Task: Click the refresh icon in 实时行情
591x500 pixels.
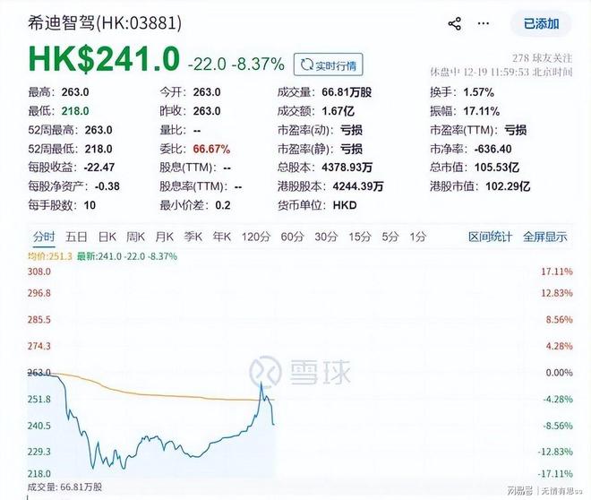Action: coord(307,65)
